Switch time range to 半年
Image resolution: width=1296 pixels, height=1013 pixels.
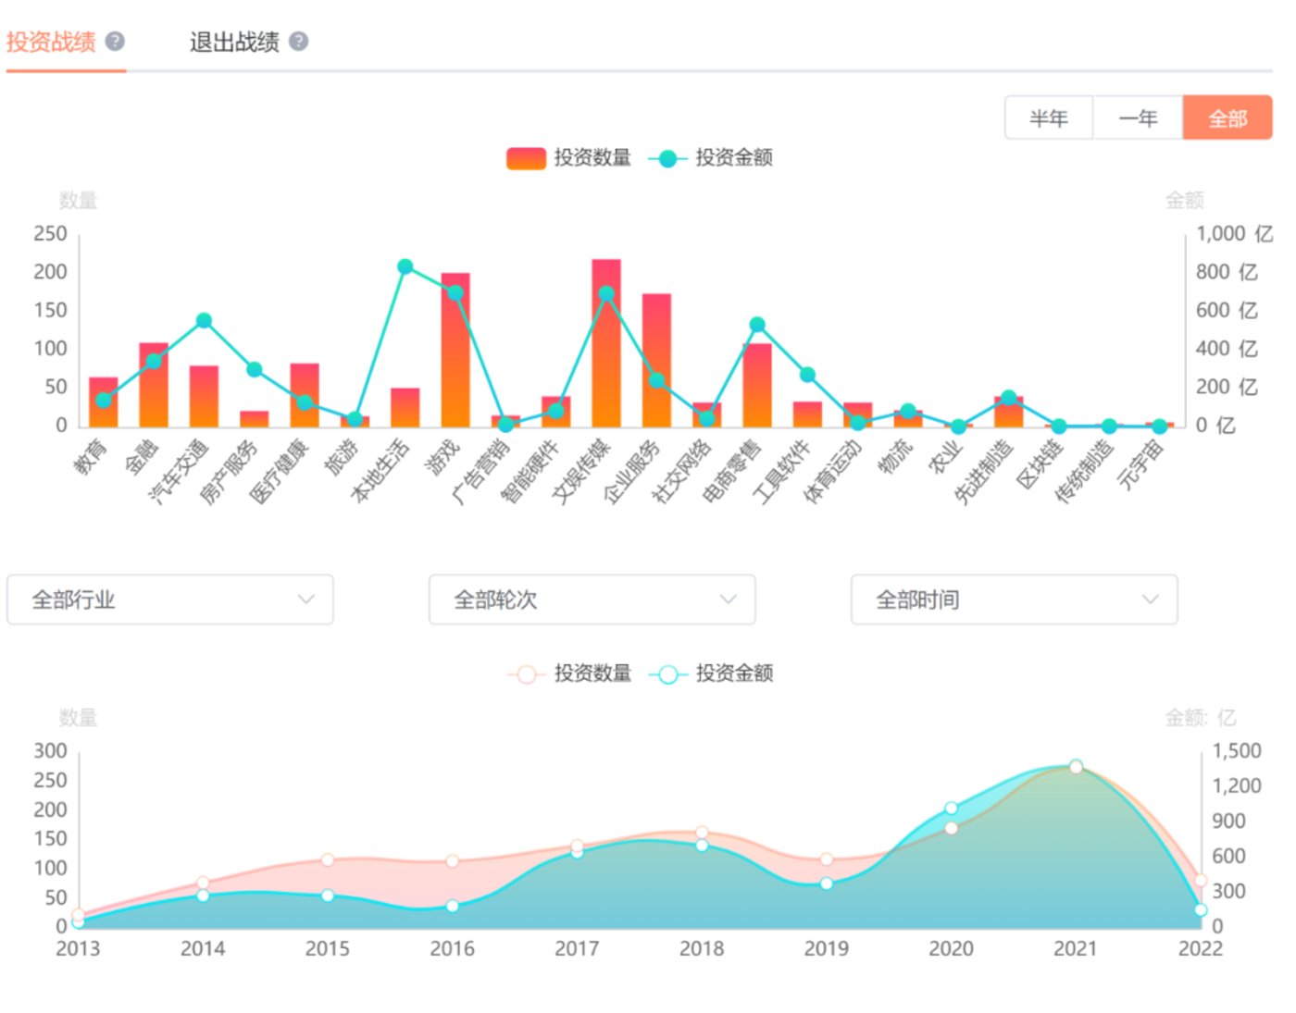point(1049,117)
